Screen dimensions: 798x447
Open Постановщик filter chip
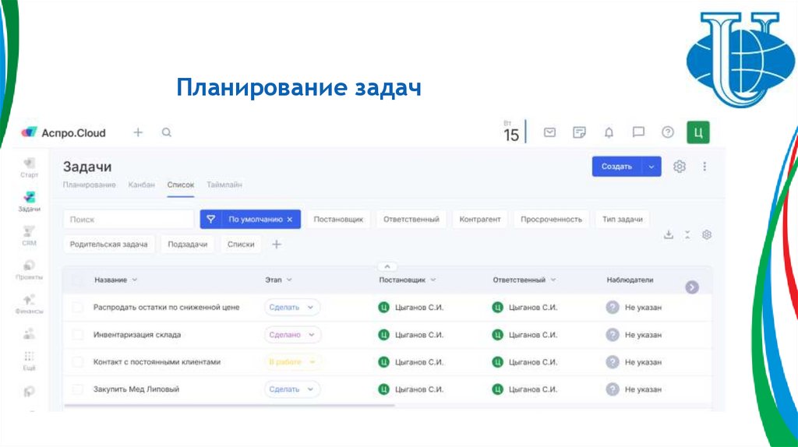click(338, 220)
